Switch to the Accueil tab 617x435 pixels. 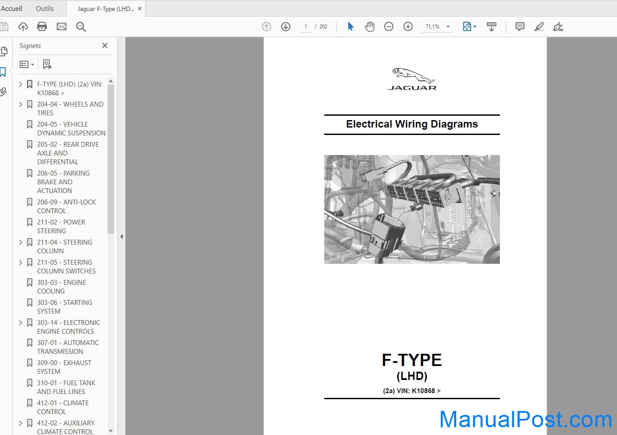tap(11, 8)
